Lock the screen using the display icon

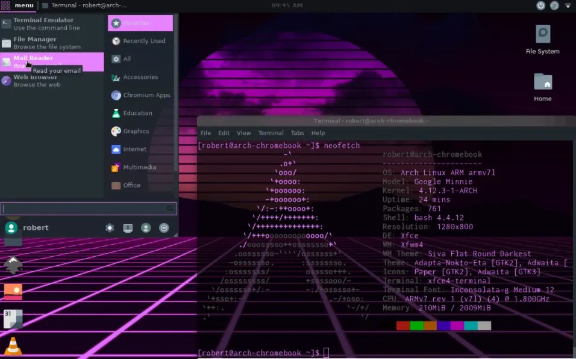click(x=127, y=227)
